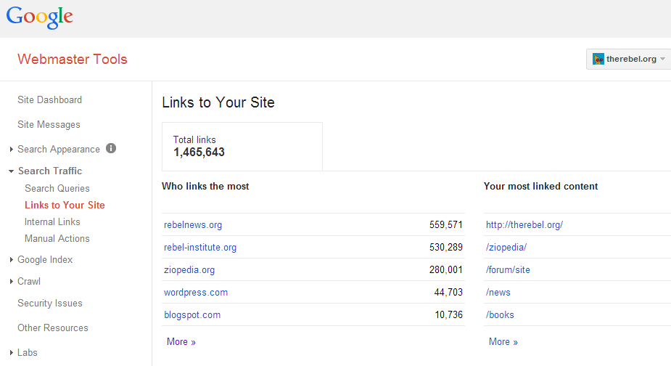Click the Total links value 1,465,643
Screen dimensions: 671x366
click(x=199, y=152)
